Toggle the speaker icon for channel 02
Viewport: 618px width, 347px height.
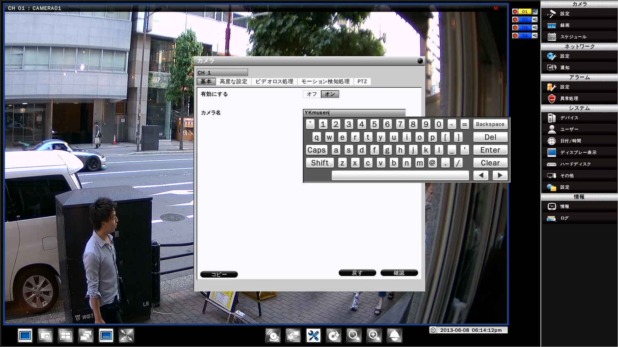point(535,19)
